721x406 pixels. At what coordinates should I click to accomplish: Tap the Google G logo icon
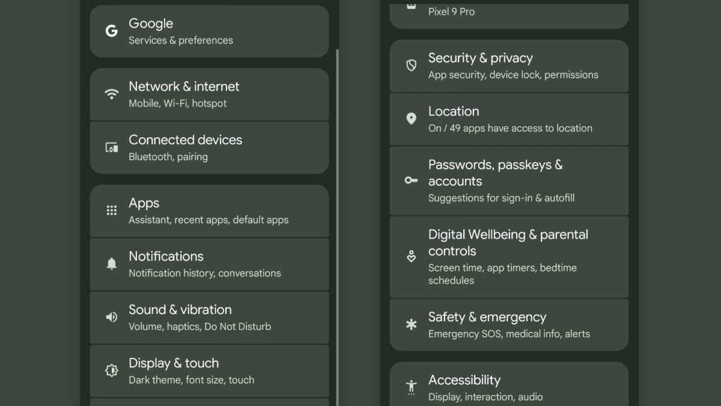111,31
